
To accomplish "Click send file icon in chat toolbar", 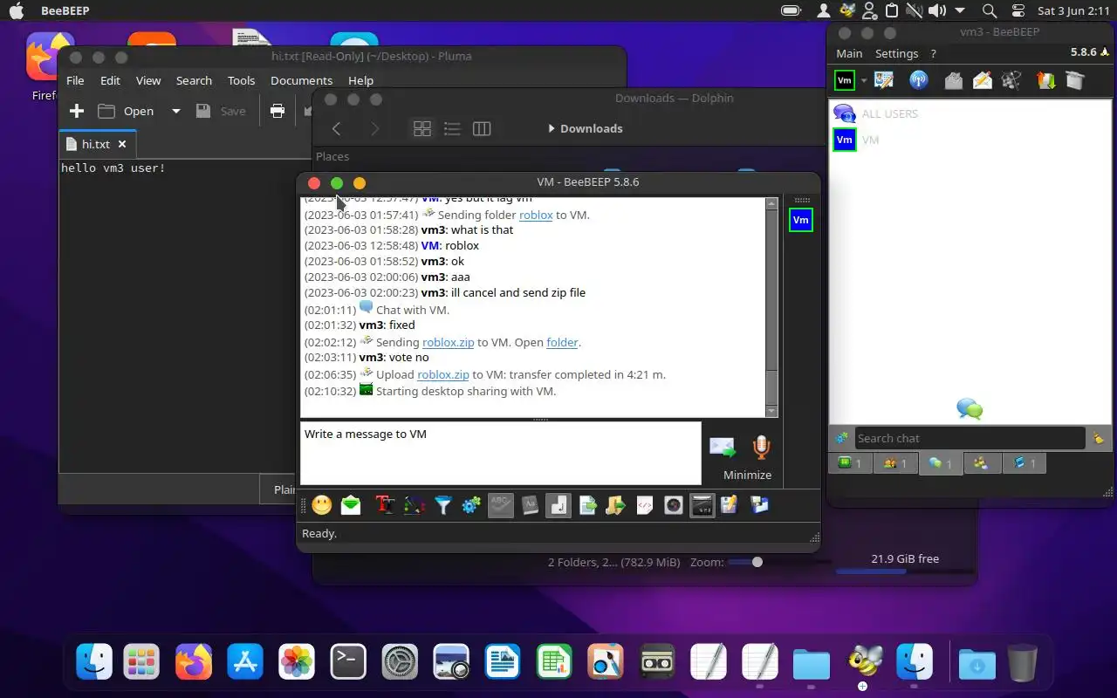I will point(587,505).
